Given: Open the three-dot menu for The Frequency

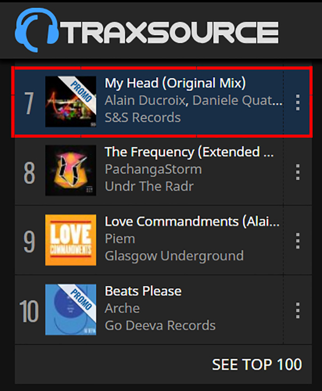Looking at the screenshot, I should [x=297, y=172].
